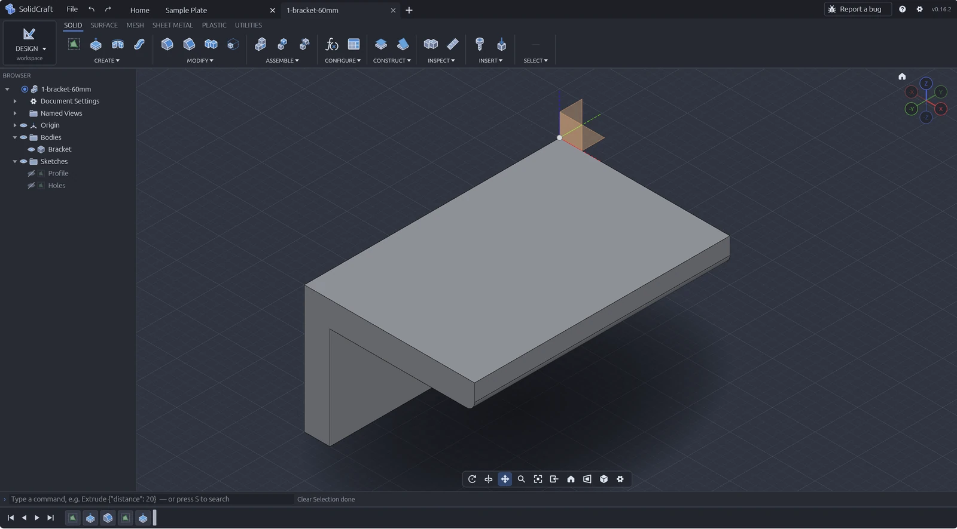Click the Orbit tool in the navigation bar
Viewport: 957px width, 529px height.
tap(473, 479)
